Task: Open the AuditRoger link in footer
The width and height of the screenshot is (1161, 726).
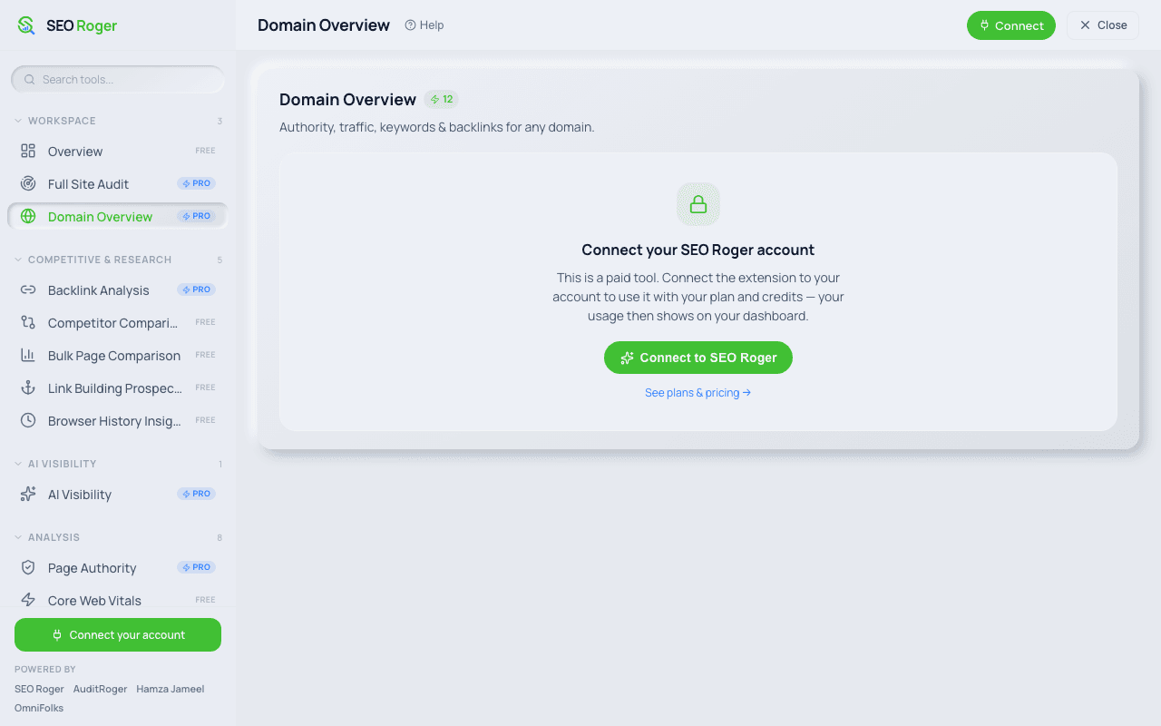Action: point(101,689)
